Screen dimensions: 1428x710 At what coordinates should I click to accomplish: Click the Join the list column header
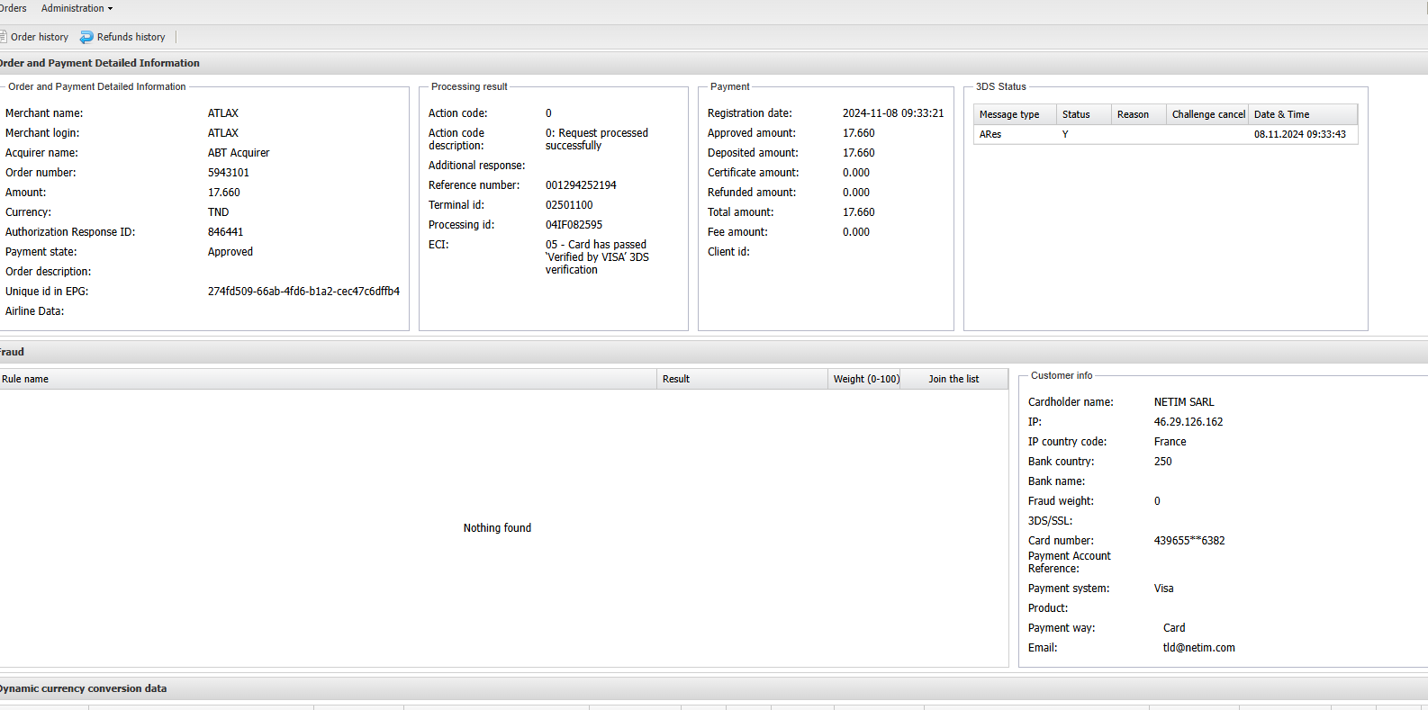954,379
